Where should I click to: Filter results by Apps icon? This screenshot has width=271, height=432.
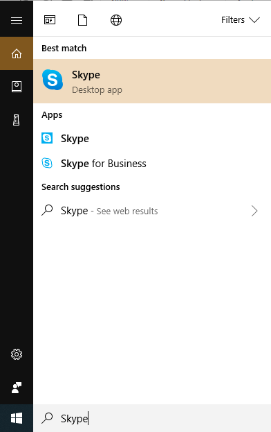(x=50, y=20)
